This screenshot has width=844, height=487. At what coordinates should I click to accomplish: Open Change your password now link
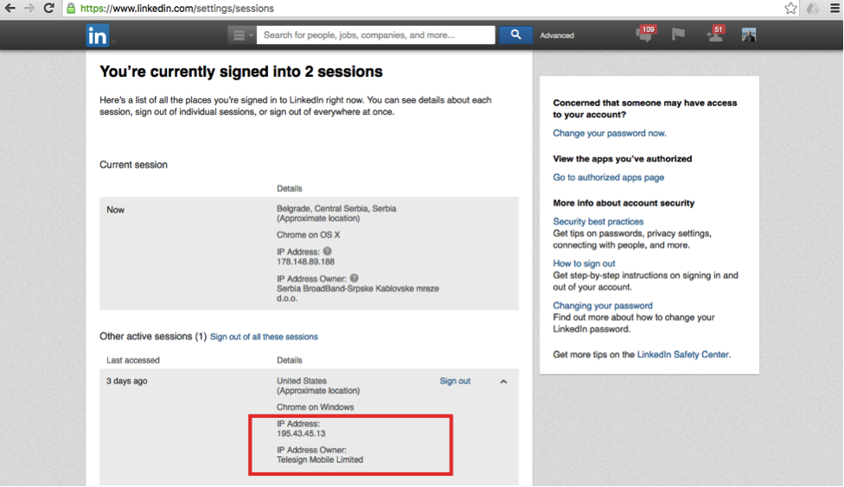[610, 133]
